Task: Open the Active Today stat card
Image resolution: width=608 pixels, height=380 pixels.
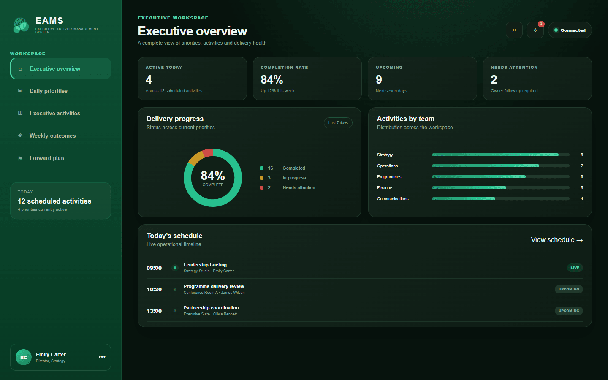Action: [x=192, y=79]
